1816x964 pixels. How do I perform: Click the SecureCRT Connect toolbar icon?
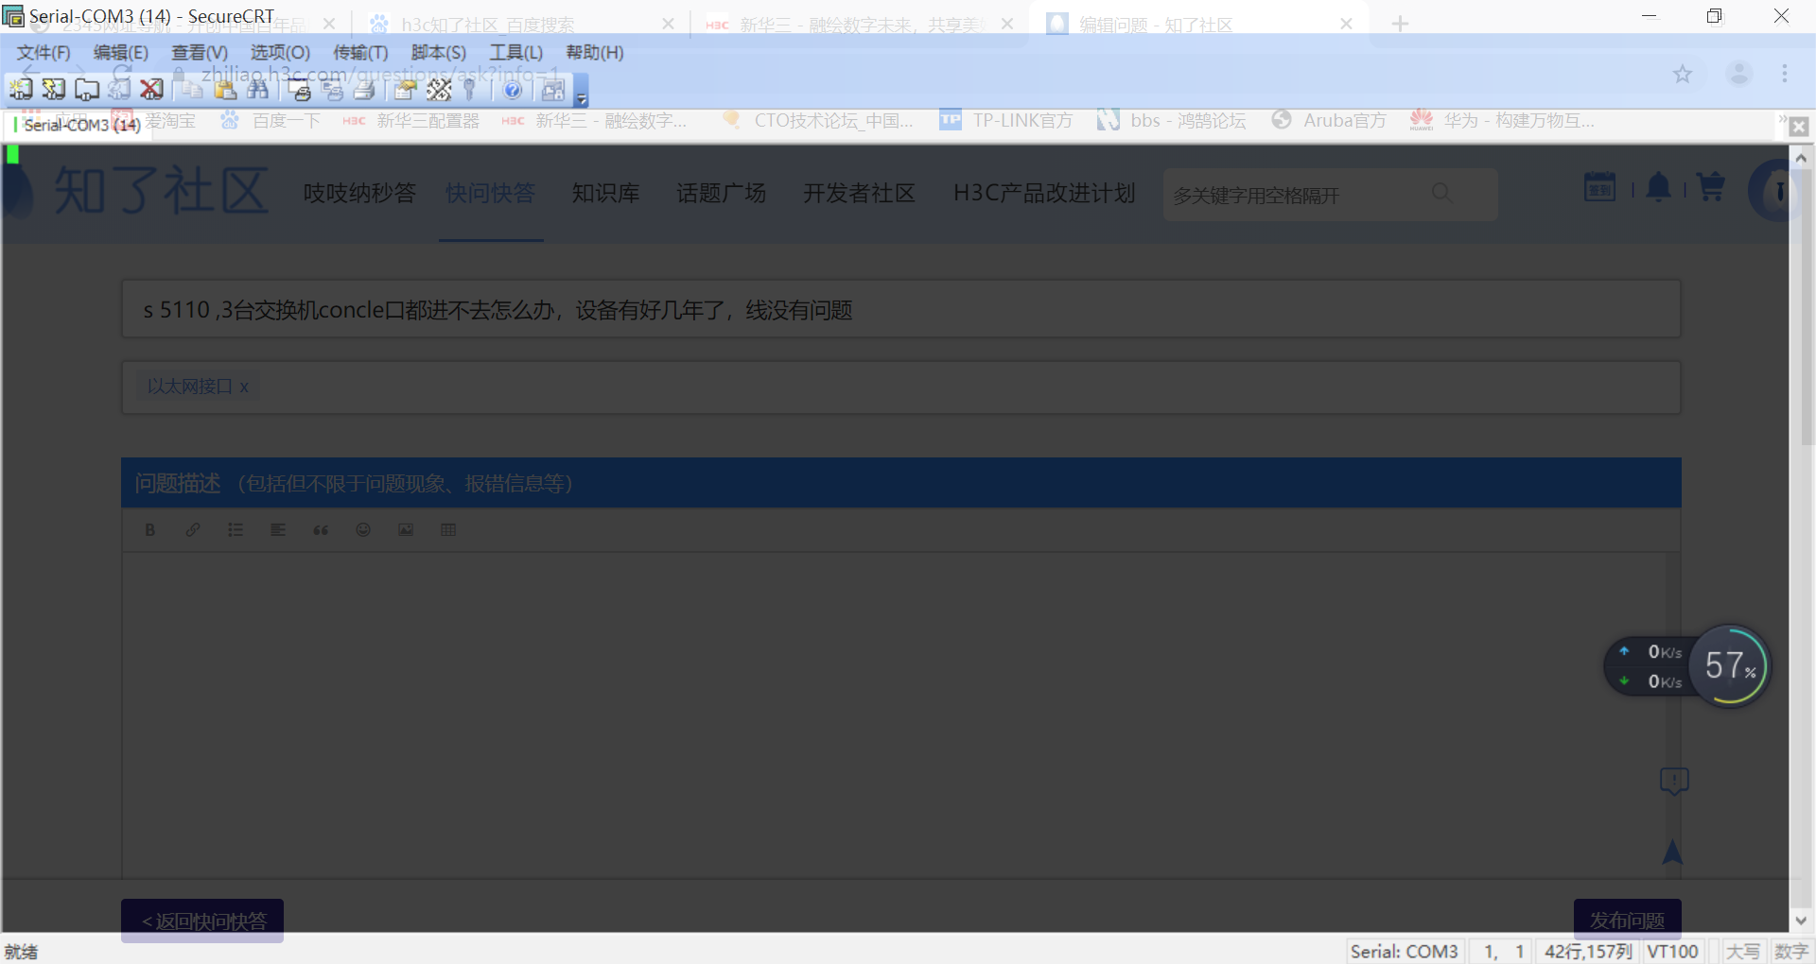[21, 90]
